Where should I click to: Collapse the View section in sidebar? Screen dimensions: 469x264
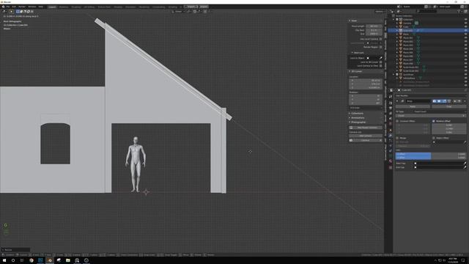tap(350, 21)
